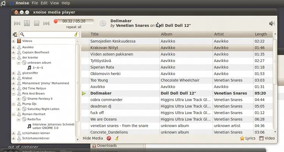The height and width of the screenshot is (152, 284).
Task: Click the Saturday Night Lotion disc icon
Action: point(24,109)
